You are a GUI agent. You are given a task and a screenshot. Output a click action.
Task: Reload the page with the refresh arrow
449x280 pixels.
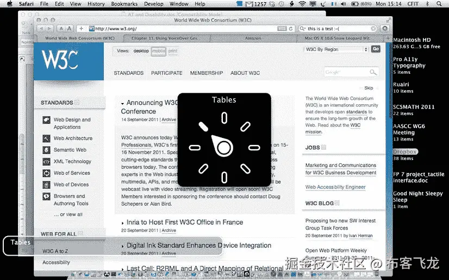click(291, 29)
